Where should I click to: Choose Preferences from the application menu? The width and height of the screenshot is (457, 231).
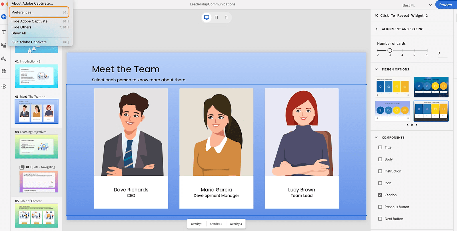[39, 12]
